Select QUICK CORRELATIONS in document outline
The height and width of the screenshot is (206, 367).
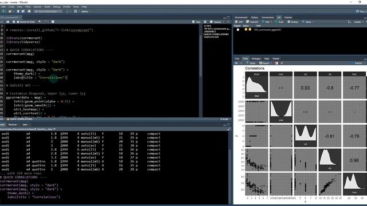216,34
